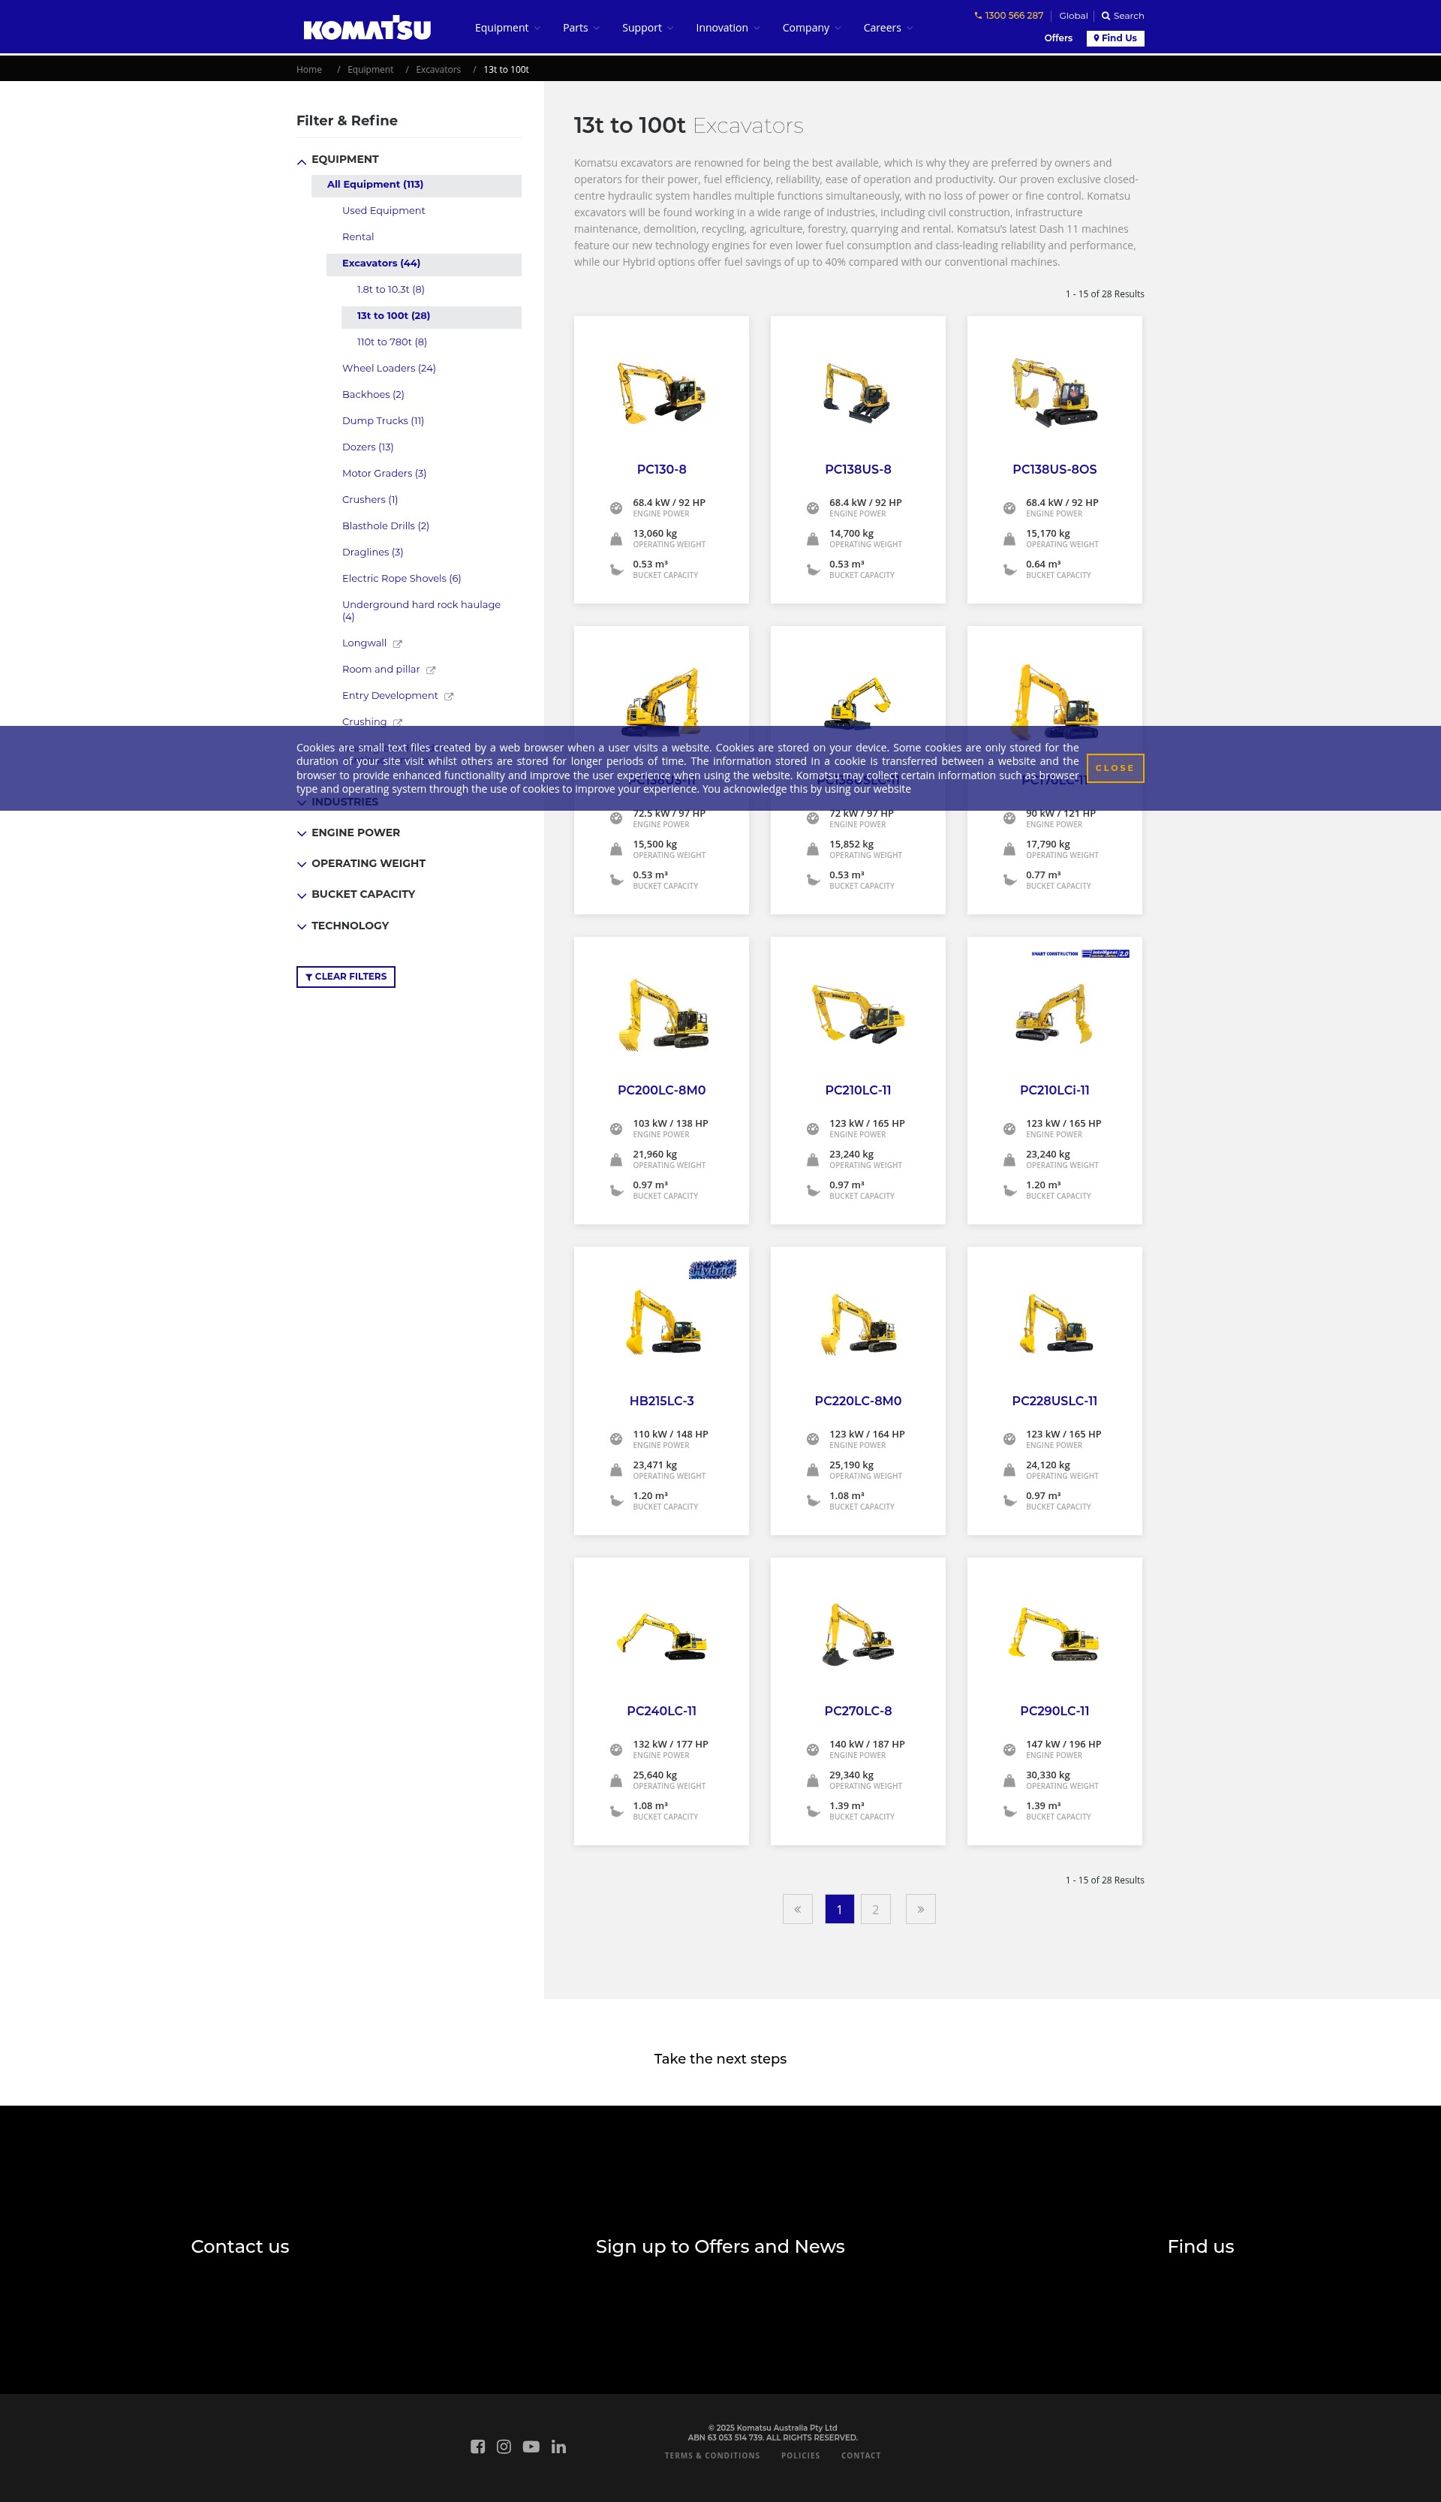Click the Hybrid badge on the HB215LC-3 card
Screen dimensions: 1441x2502
pos(712,1269)
